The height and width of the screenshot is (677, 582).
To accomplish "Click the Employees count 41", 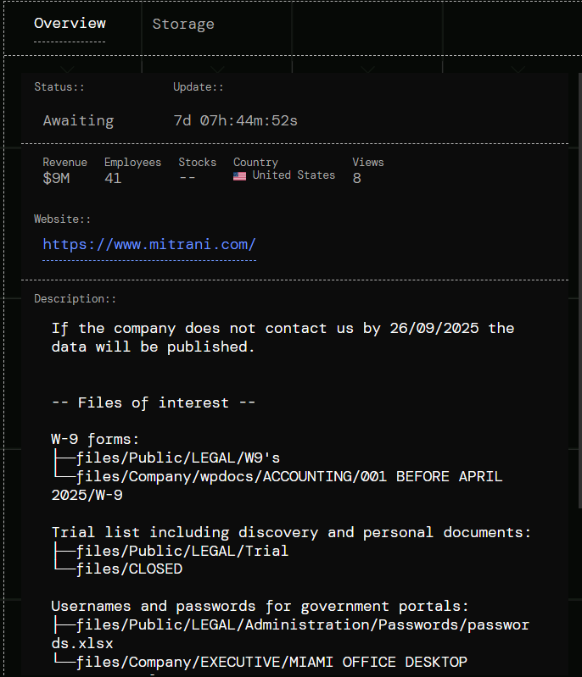I will 113,178.
